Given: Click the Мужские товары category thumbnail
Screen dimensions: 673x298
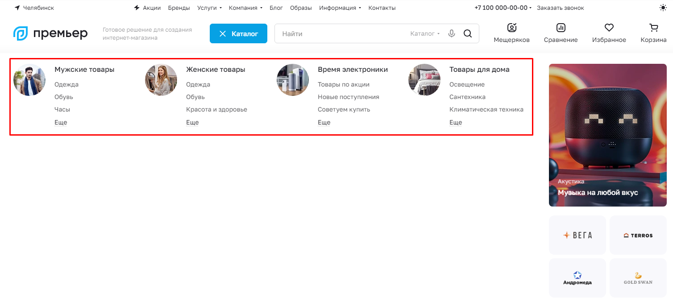Looking at the screenshot, I should [29, 80].
